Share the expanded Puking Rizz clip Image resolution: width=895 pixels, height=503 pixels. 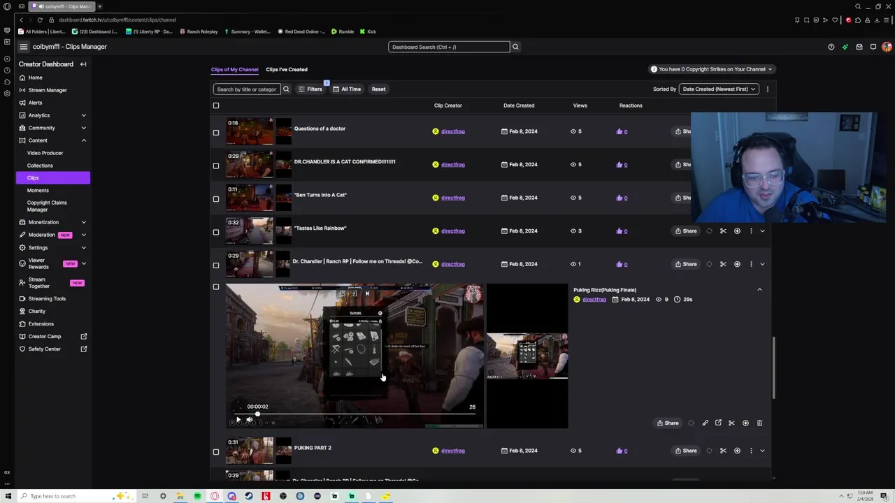tap(668, 423)
